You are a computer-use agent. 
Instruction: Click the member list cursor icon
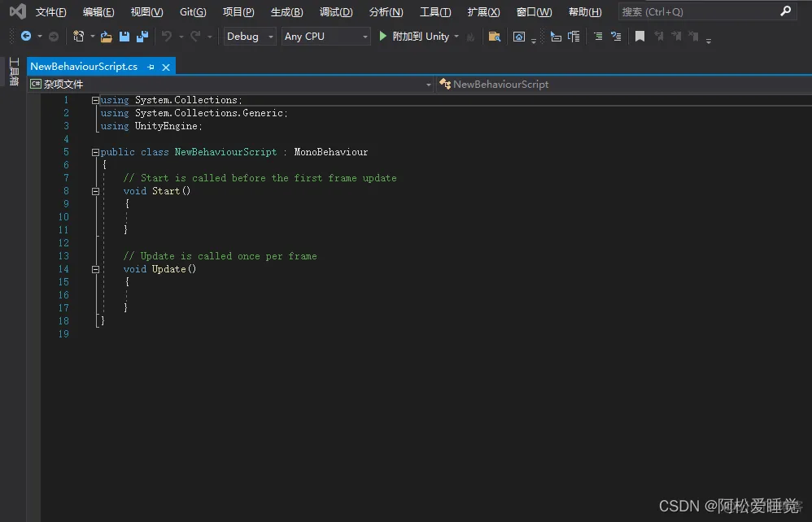556,37
